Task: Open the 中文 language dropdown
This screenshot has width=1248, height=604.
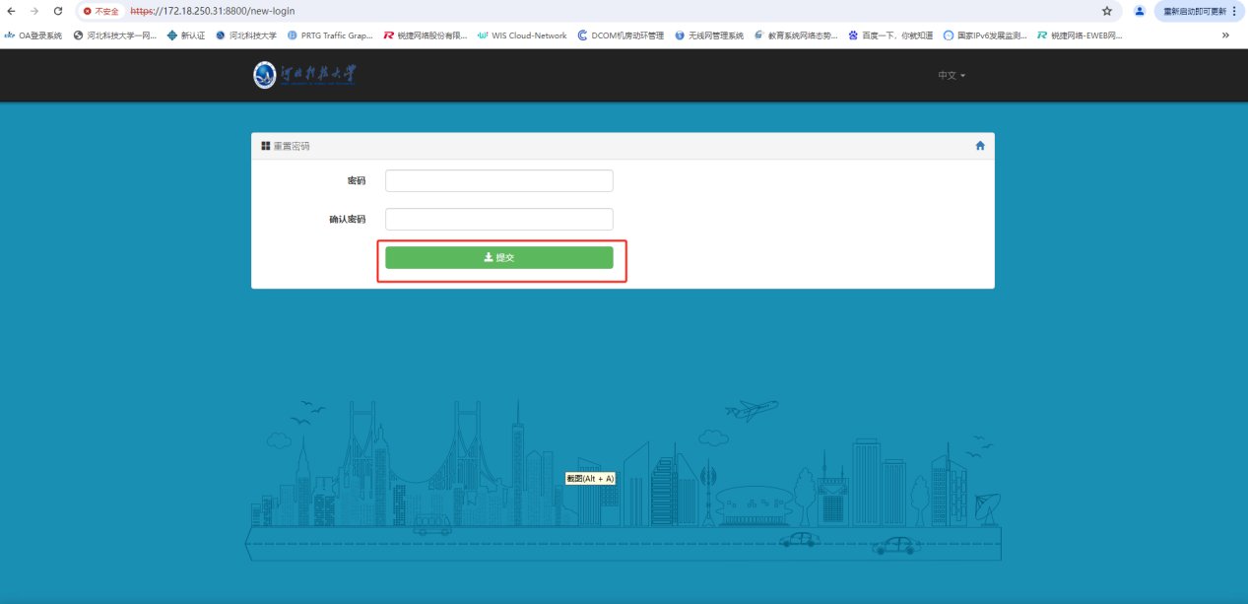Action: point(952,75)
